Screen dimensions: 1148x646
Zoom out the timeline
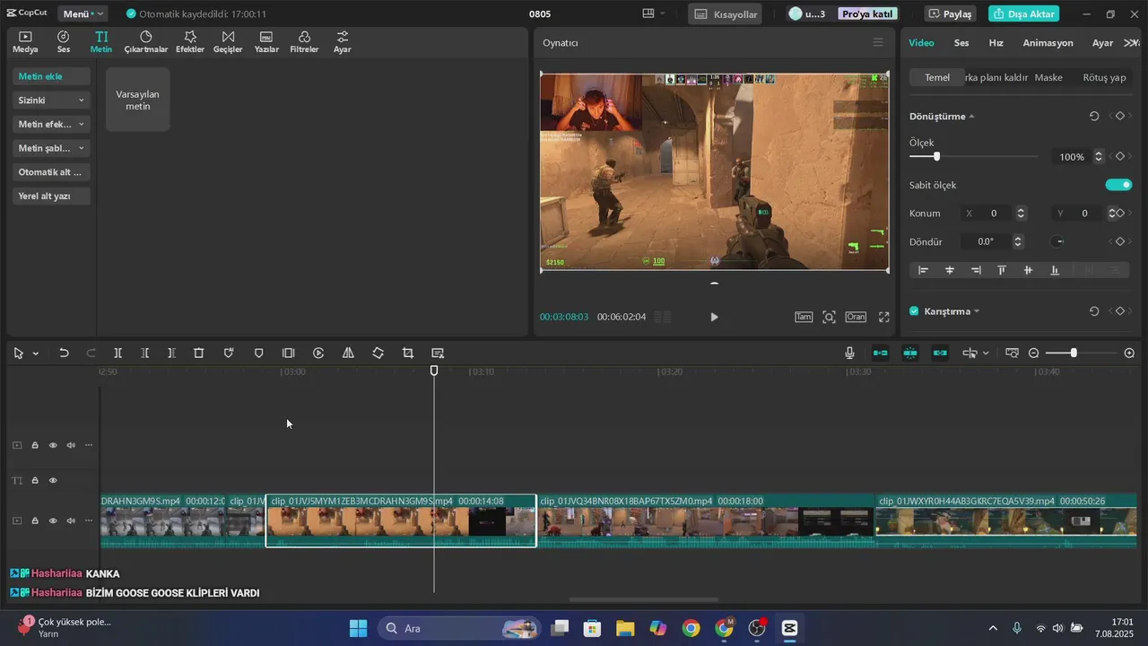tap(1033, 354)
